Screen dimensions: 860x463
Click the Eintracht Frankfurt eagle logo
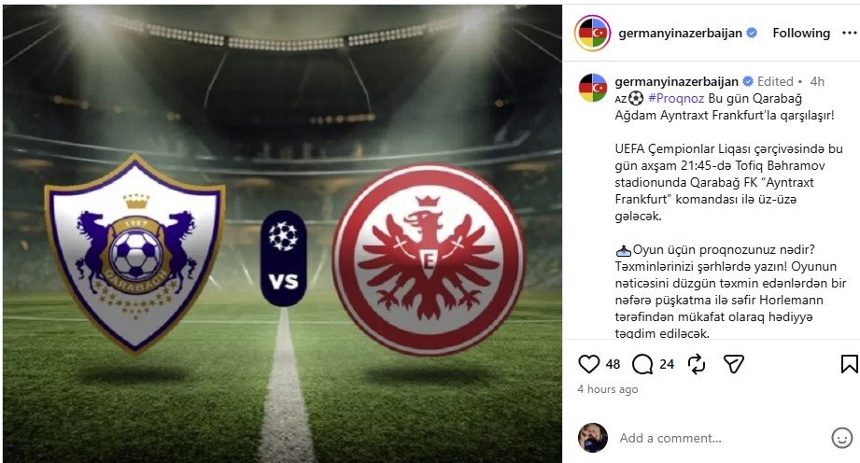[429, 260]
